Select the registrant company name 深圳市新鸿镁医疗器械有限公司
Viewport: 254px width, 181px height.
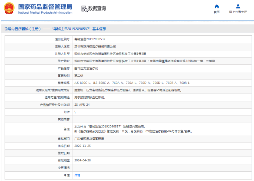[95, 47]
